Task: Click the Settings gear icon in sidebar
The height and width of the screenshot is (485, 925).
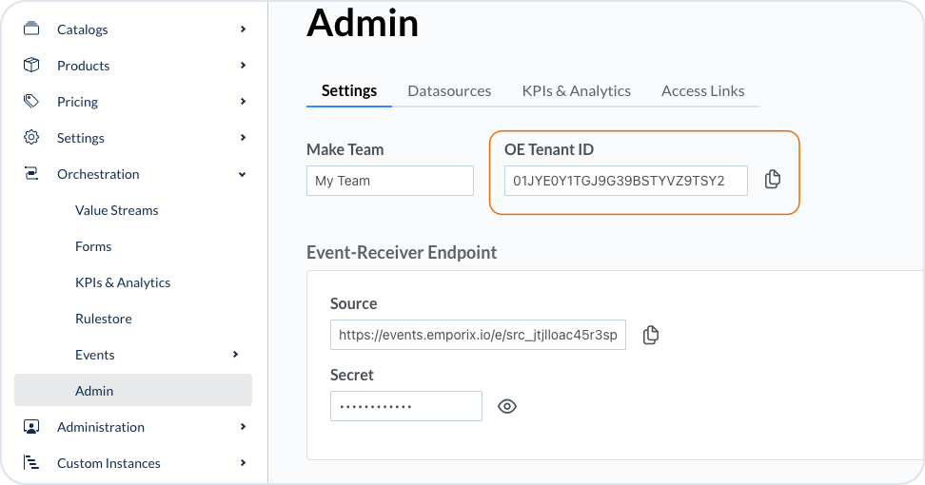Action: tap(31, 138)
